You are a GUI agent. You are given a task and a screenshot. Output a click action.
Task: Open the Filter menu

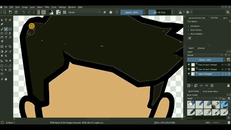pyautogui.click(x=47, y=7)
